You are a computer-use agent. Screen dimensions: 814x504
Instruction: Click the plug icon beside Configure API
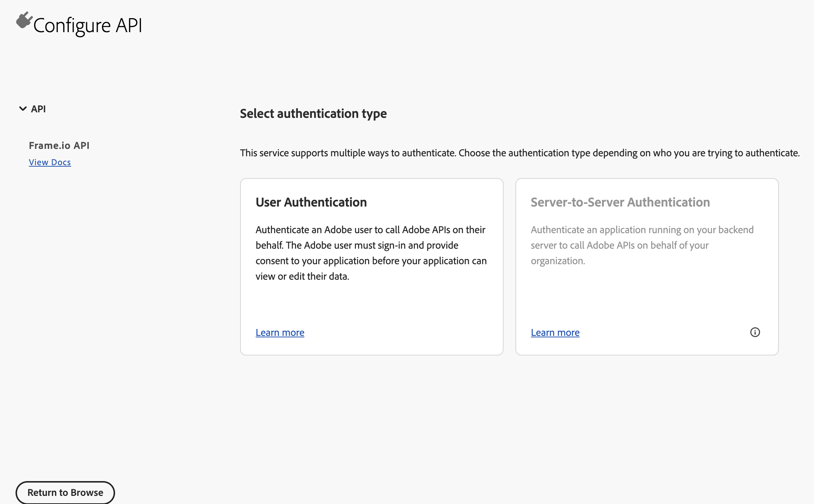(x=24, y=20)
